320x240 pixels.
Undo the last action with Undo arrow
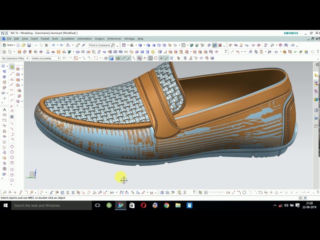(x=53, y=45)
